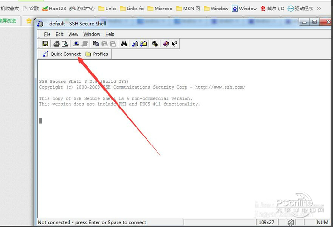The height and width of the screenshot is (227, 333).
Task: Open the File menu
Action: 47,34
